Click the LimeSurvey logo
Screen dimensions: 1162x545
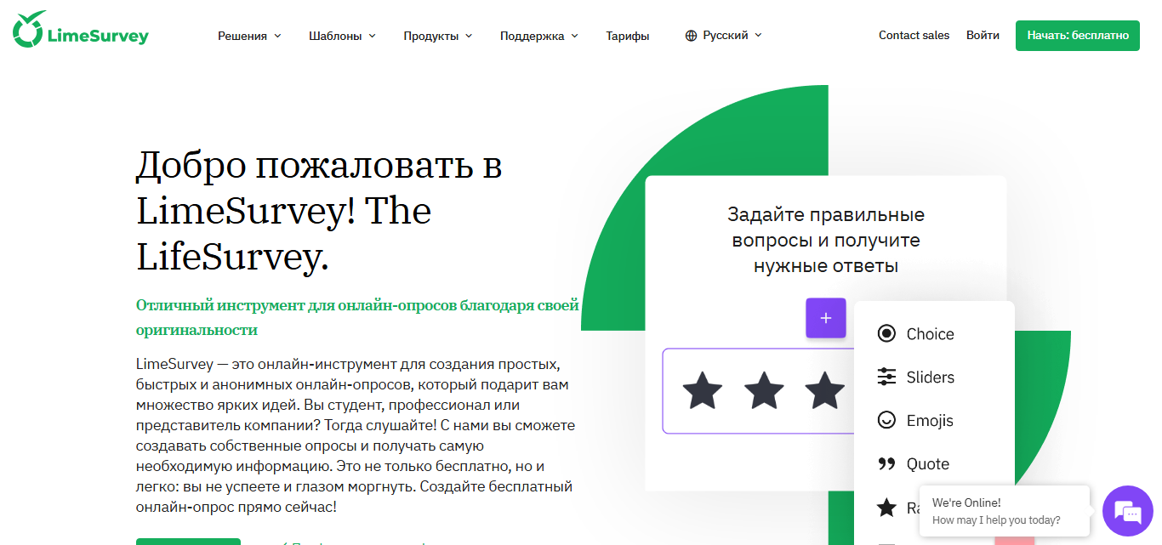click(81, 31)
